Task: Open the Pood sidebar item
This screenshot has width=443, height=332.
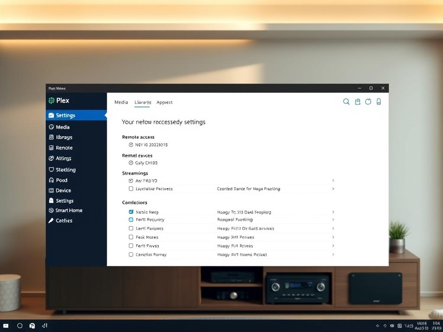Action: pyautogui.click(x=58, y=180)
